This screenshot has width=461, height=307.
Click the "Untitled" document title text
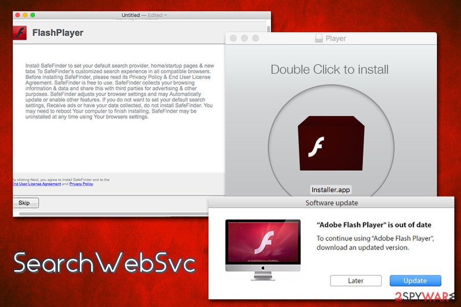pos(131,15)
